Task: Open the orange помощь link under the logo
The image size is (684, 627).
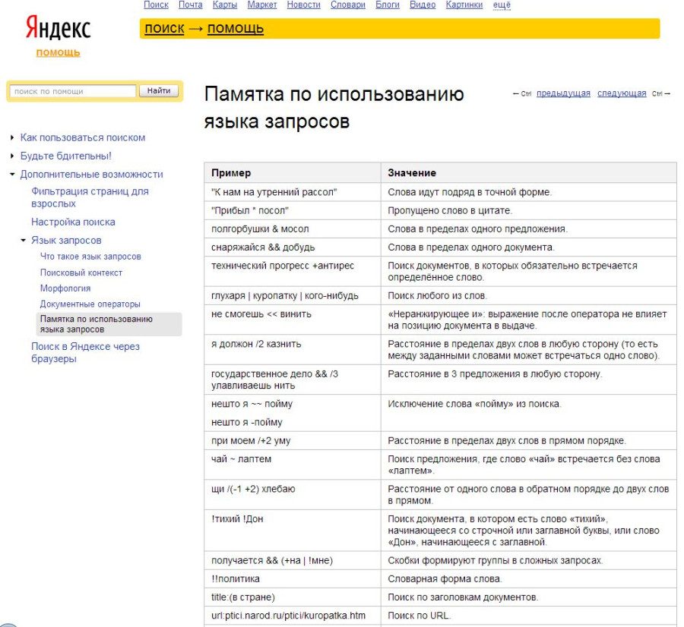Action: click(x=58, y=52)
